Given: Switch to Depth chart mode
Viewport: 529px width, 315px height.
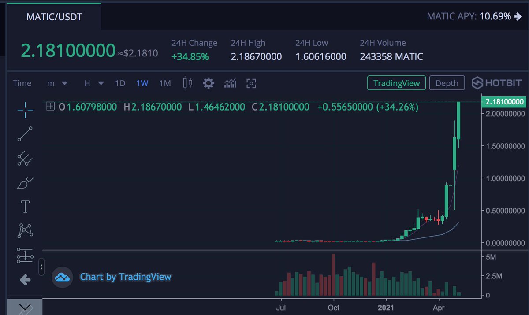Looking at the screenshot, I should 447,83.
